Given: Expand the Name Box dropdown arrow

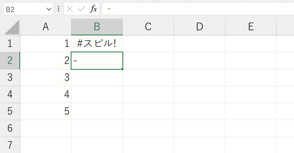Looking at the screenshot, I should (x=49, y=9).
